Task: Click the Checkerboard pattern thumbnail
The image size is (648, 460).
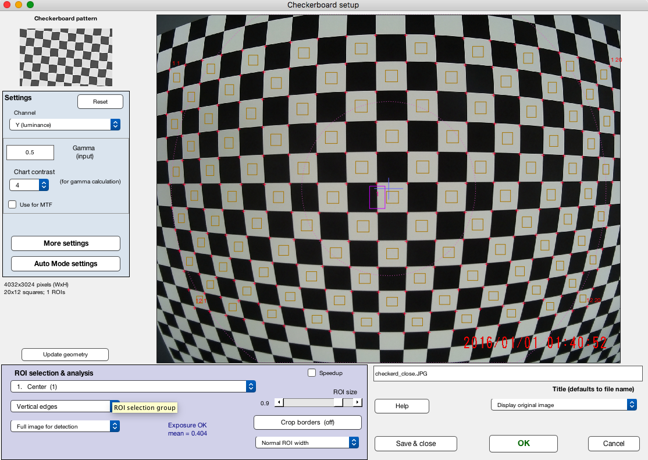Action: tap(66, 57)
